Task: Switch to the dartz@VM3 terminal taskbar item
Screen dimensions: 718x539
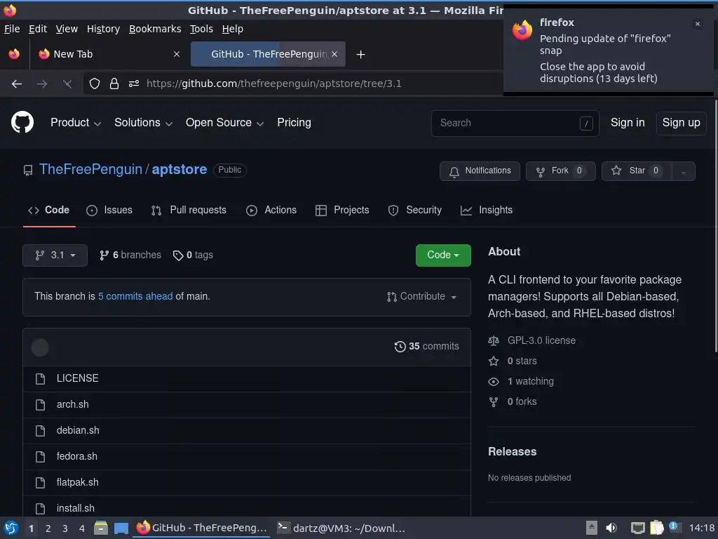Action: click(x=341, y=528)
